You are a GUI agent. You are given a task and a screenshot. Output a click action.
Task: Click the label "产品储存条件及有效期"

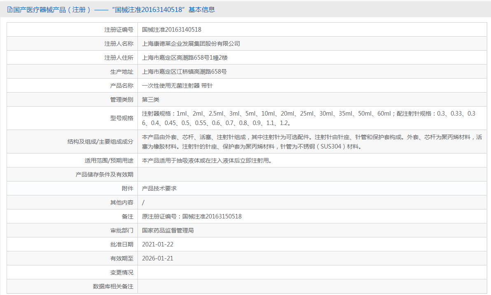[104, 174]
